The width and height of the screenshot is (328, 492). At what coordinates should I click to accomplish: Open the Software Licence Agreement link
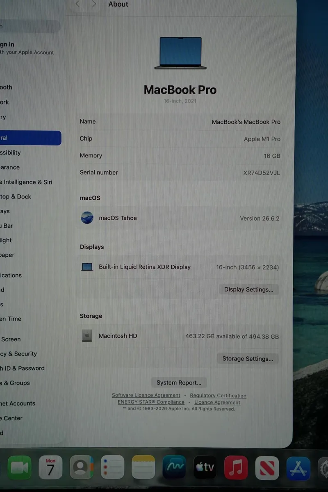[x=146, y=395]
